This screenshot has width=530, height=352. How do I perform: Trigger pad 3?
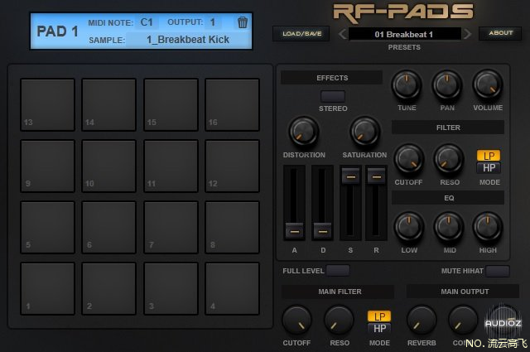171,288
